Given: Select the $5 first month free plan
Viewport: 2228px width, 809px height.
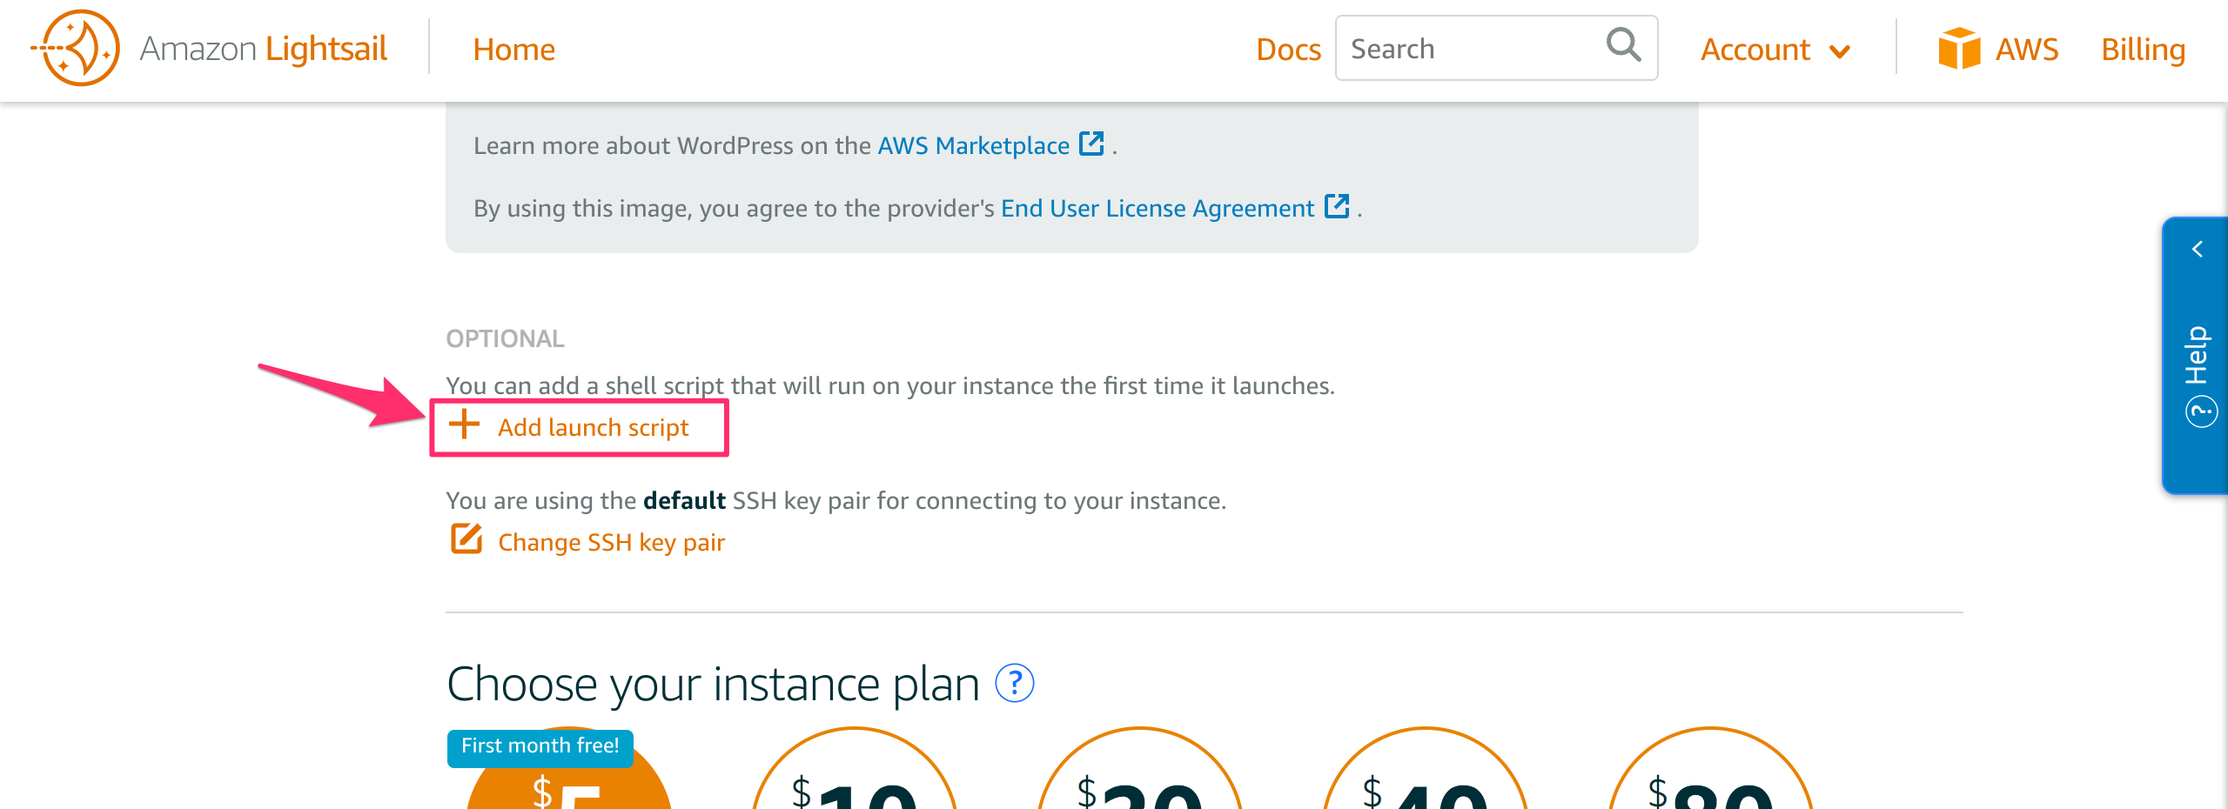Looking at the screenshot, I should [x=568, y=769].
